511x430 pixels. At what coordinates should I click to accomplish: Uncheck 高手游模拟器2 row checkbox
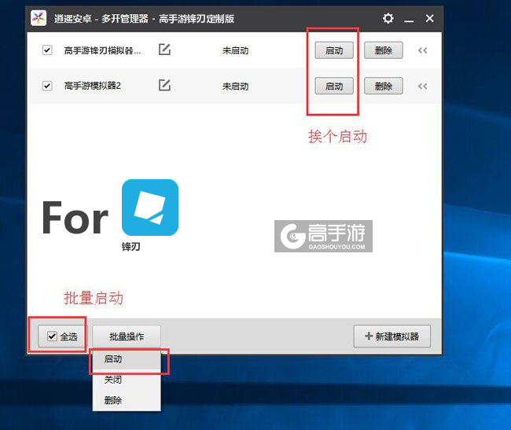click(x=47, y=86)
